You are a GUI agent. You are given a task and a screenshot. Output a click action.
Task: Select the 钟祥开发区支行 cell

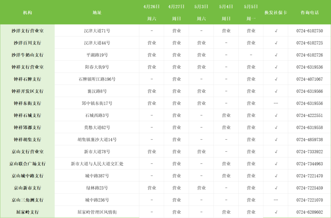(28, 91)
